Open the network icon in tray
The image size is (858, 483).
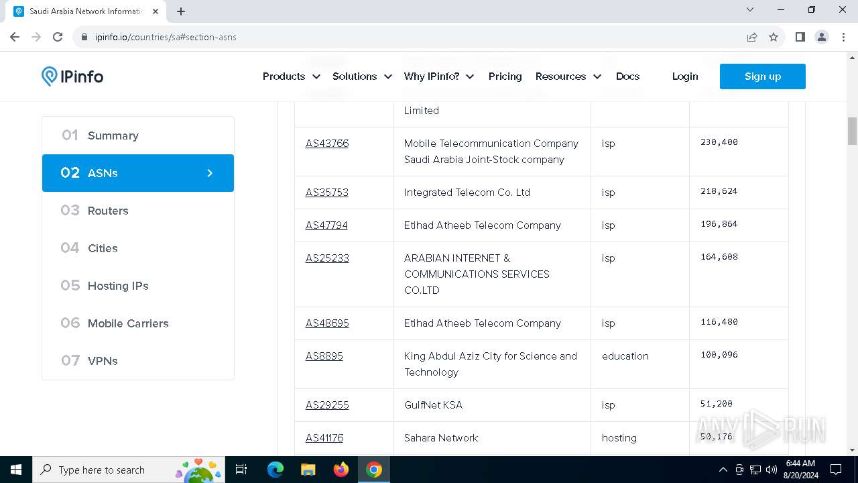point(755,470)
